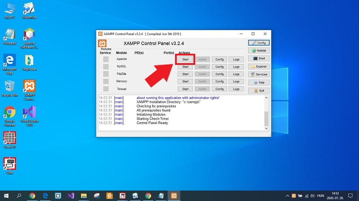Click the log line "Control Panel Ready"
Viewport: 359px width, 201px height.
pos(152,123)
